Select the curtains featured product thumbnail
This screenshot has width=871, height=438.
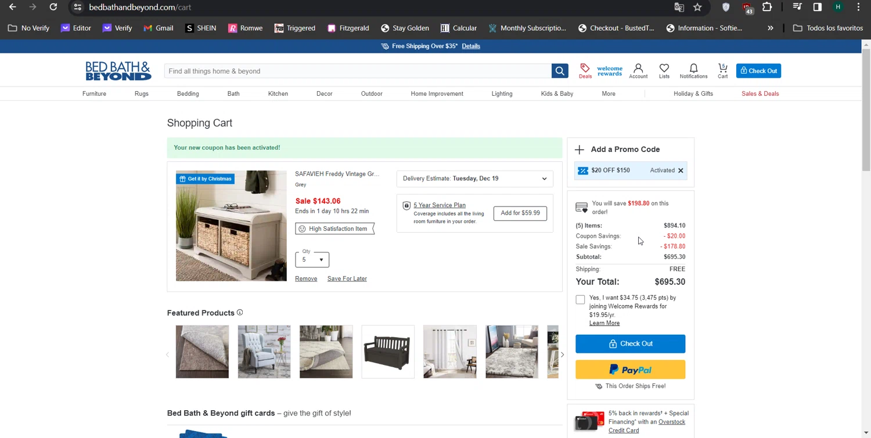450,352
